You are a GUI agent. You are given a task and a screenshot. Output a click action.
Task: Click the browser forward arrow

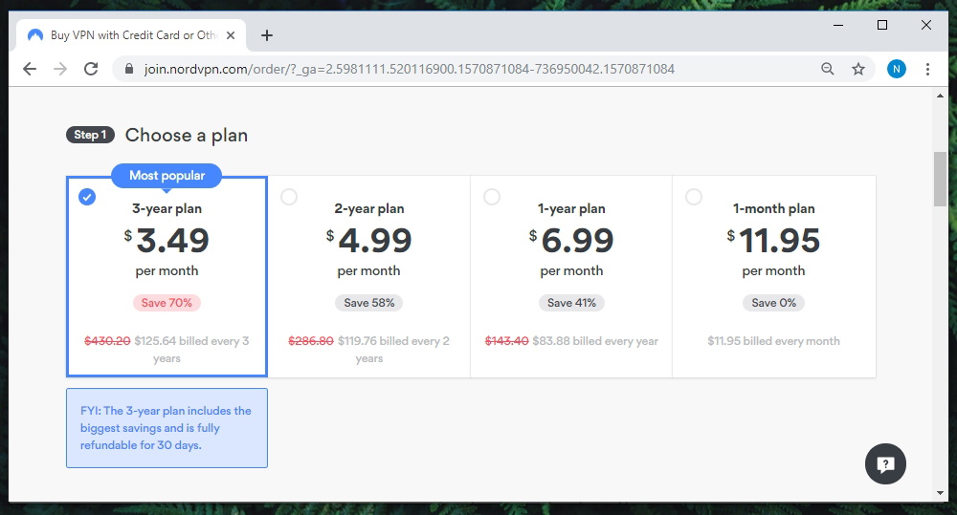[59, 69]
